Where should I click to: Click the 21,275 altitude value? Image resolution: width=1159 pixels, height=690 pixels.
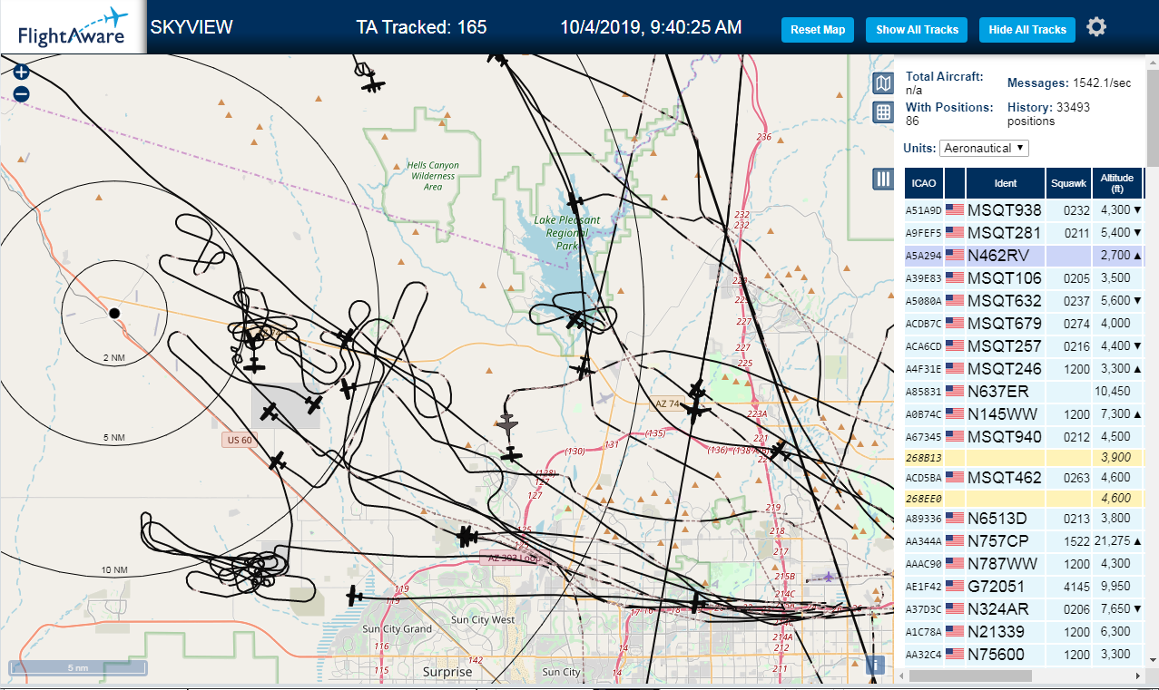(x=1113, y=541)
